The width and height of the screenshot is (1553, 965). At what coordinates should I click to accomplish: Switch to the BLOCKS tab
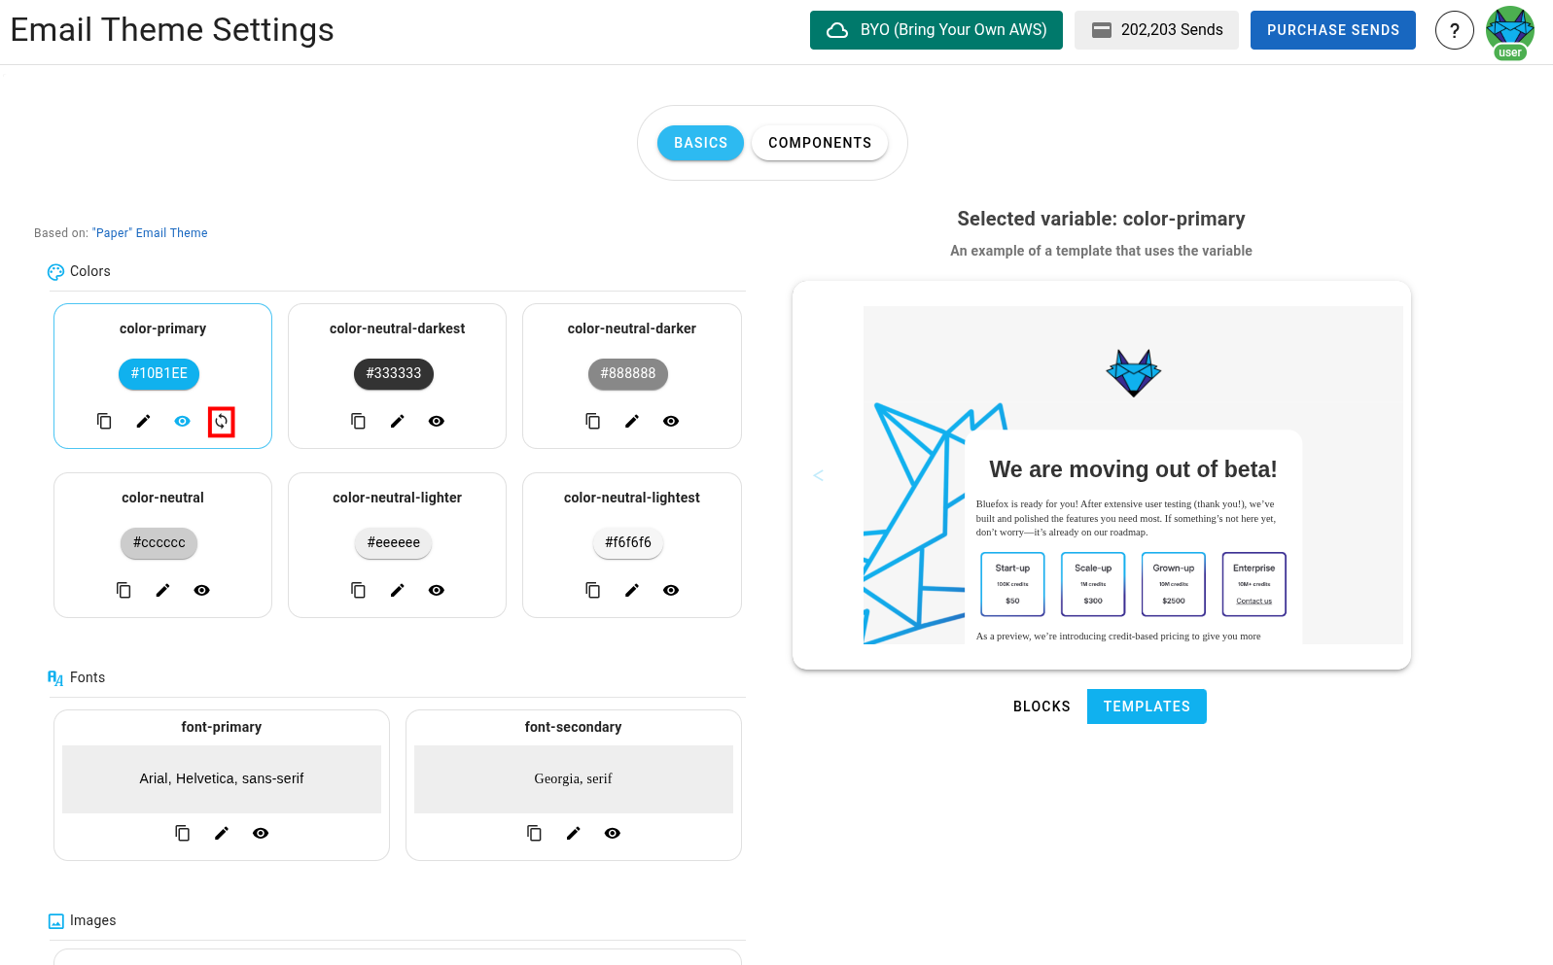coord(1041,707)
